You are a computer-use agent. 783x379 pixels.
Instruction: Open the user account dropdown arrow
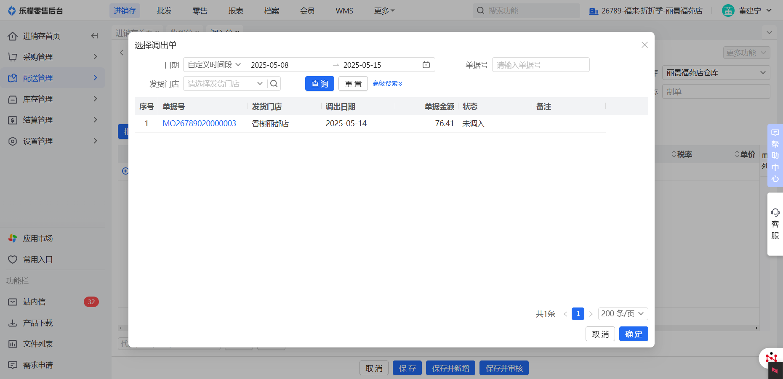[x=769, y=11]
